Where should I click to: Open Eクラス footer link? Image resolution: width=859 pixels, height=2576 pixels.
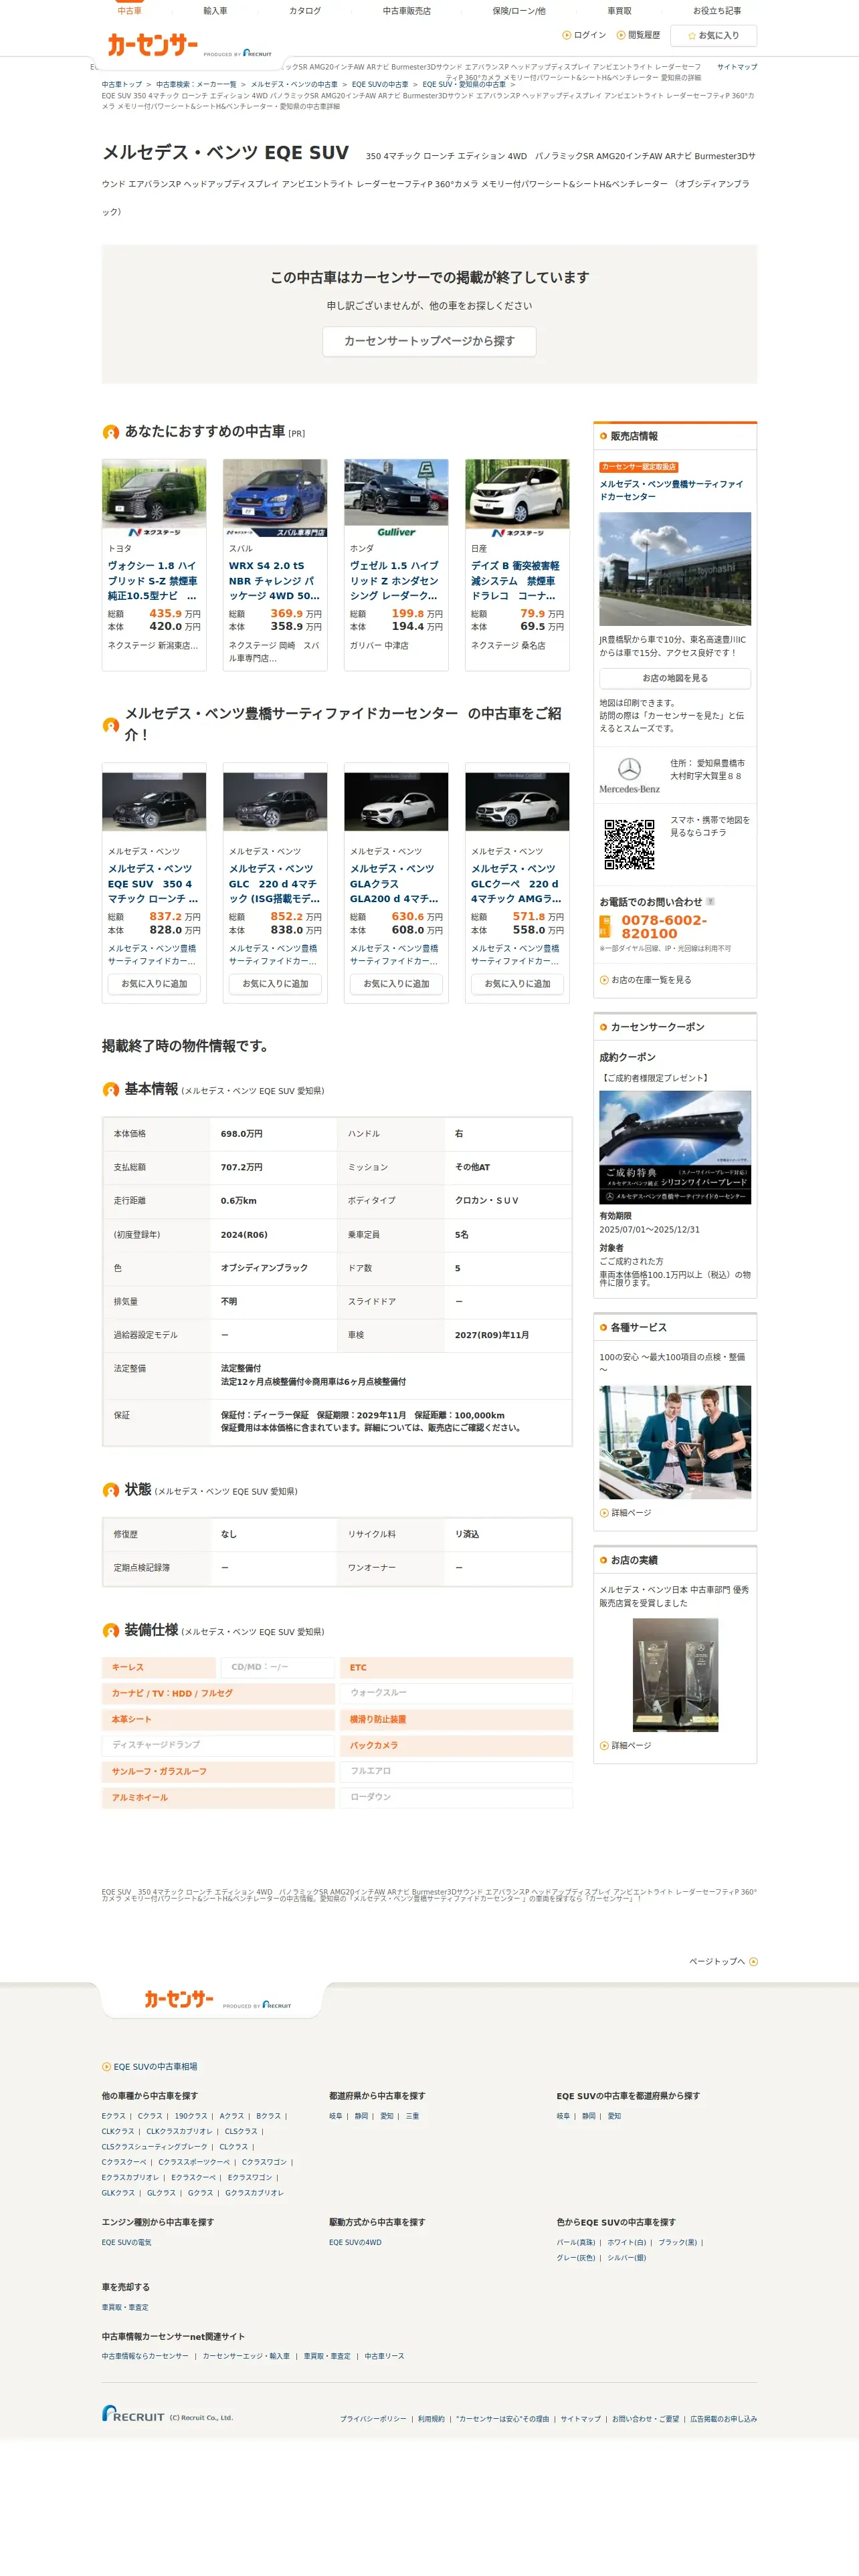pyautogui.click(x=114, y=2116)
